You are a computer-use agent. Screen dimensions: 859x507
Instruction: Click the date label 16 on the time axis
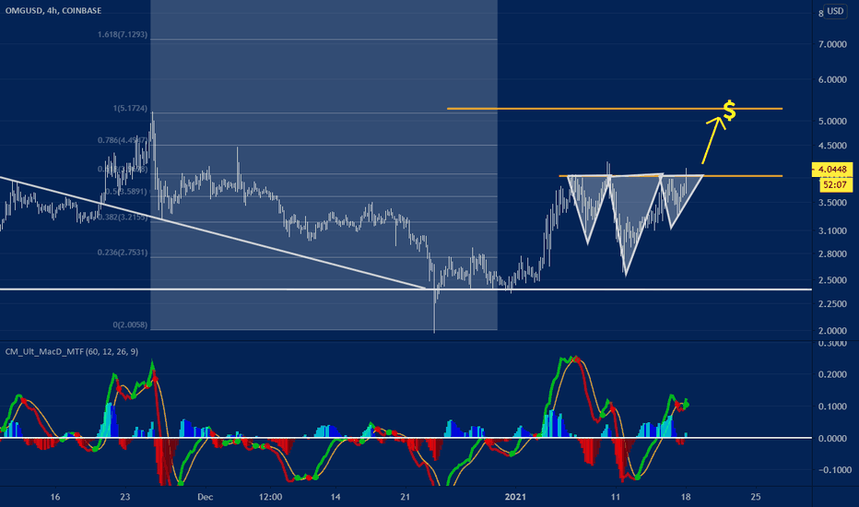54,497
